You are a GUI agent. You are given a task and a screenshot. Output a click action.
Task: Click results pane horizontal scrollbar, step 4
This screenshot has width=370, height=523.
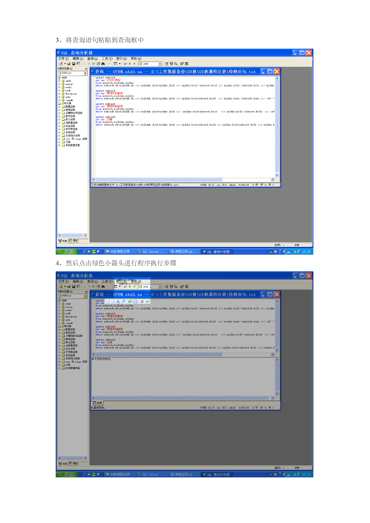coord(183,398)
